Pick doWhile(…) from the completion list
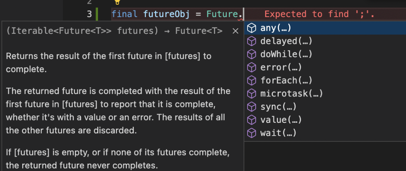Image resolution: width=406 pixels, height=171 pixels. click(325, 54)
